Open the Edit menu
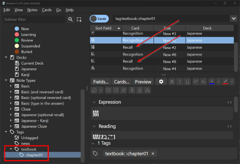Screen dimensions: 240x164 click(x=6, y=10)
